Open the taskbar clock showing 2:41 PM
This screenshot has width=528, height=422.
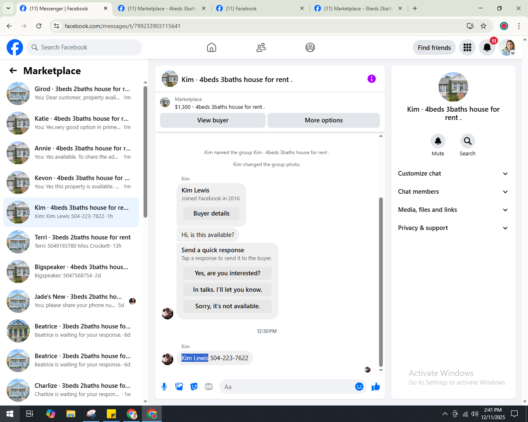[x=493, y=414]
